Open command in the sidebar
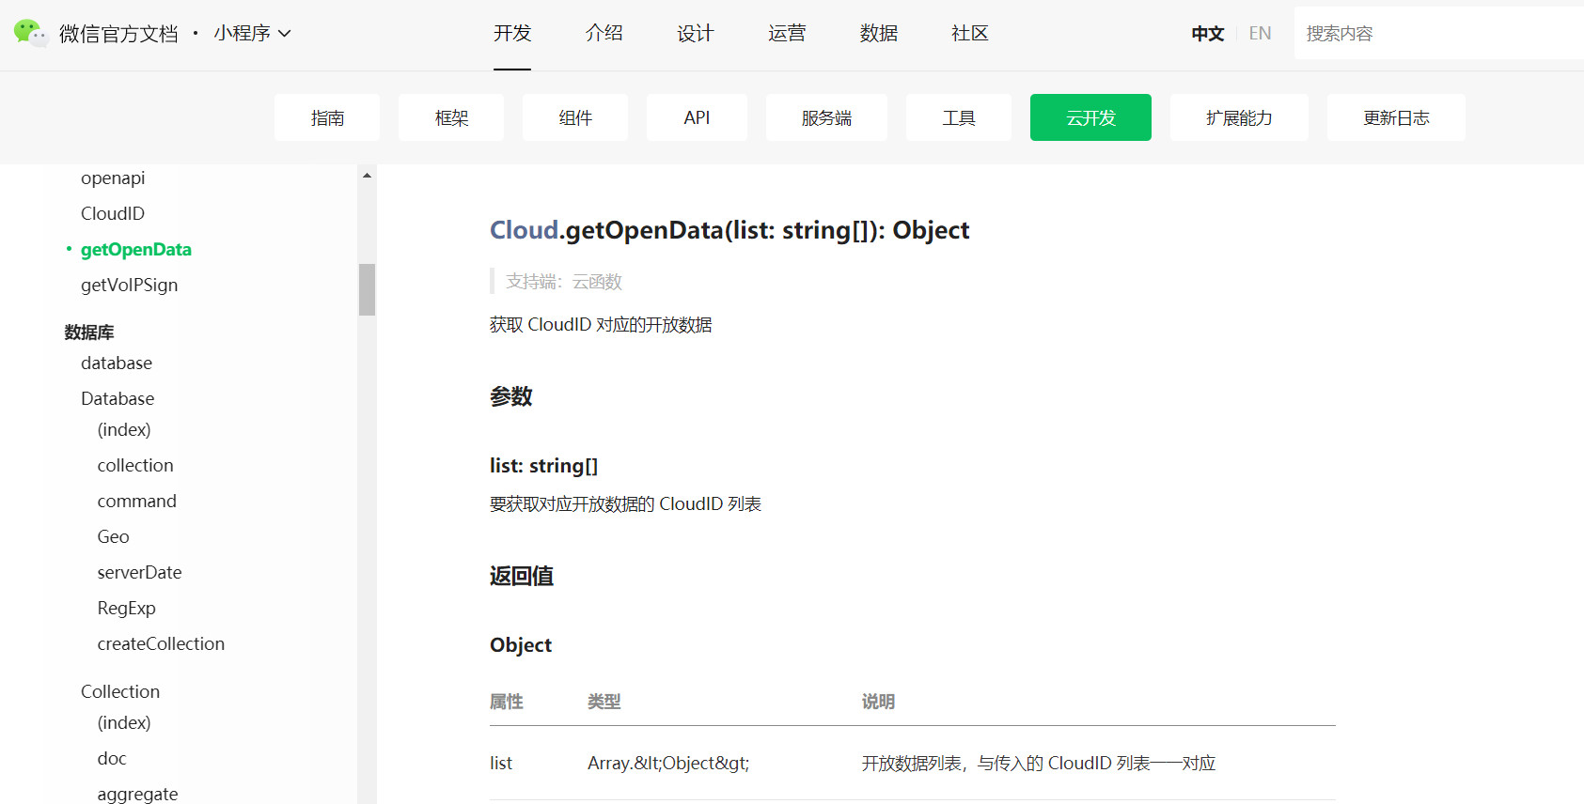 pyautogui.click(x=136, y=501)
